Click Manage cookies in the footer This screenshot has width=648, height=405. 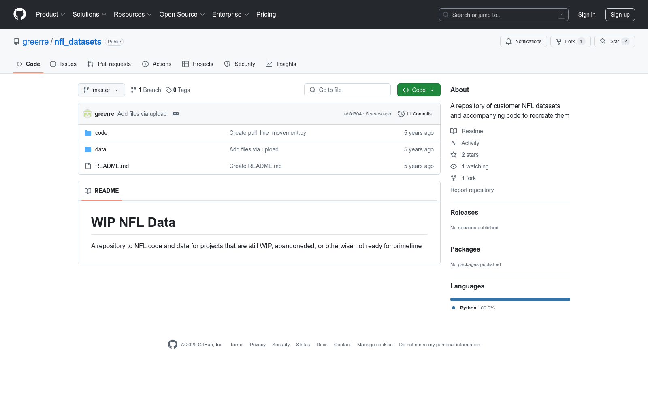[x=375, y=345]
